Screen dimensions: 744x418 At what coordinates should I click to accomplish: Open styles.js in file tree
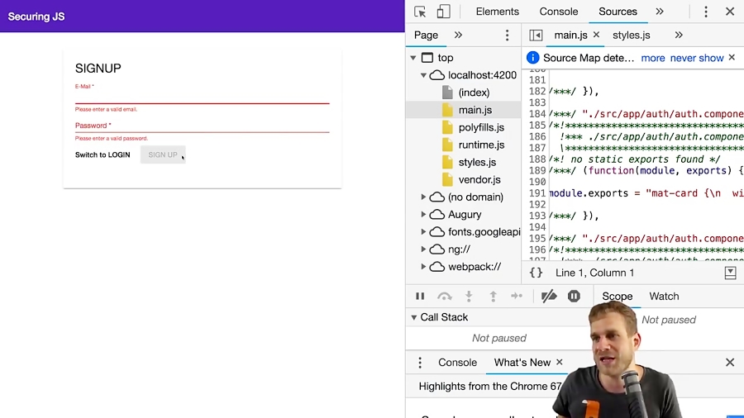click(477, 162)
